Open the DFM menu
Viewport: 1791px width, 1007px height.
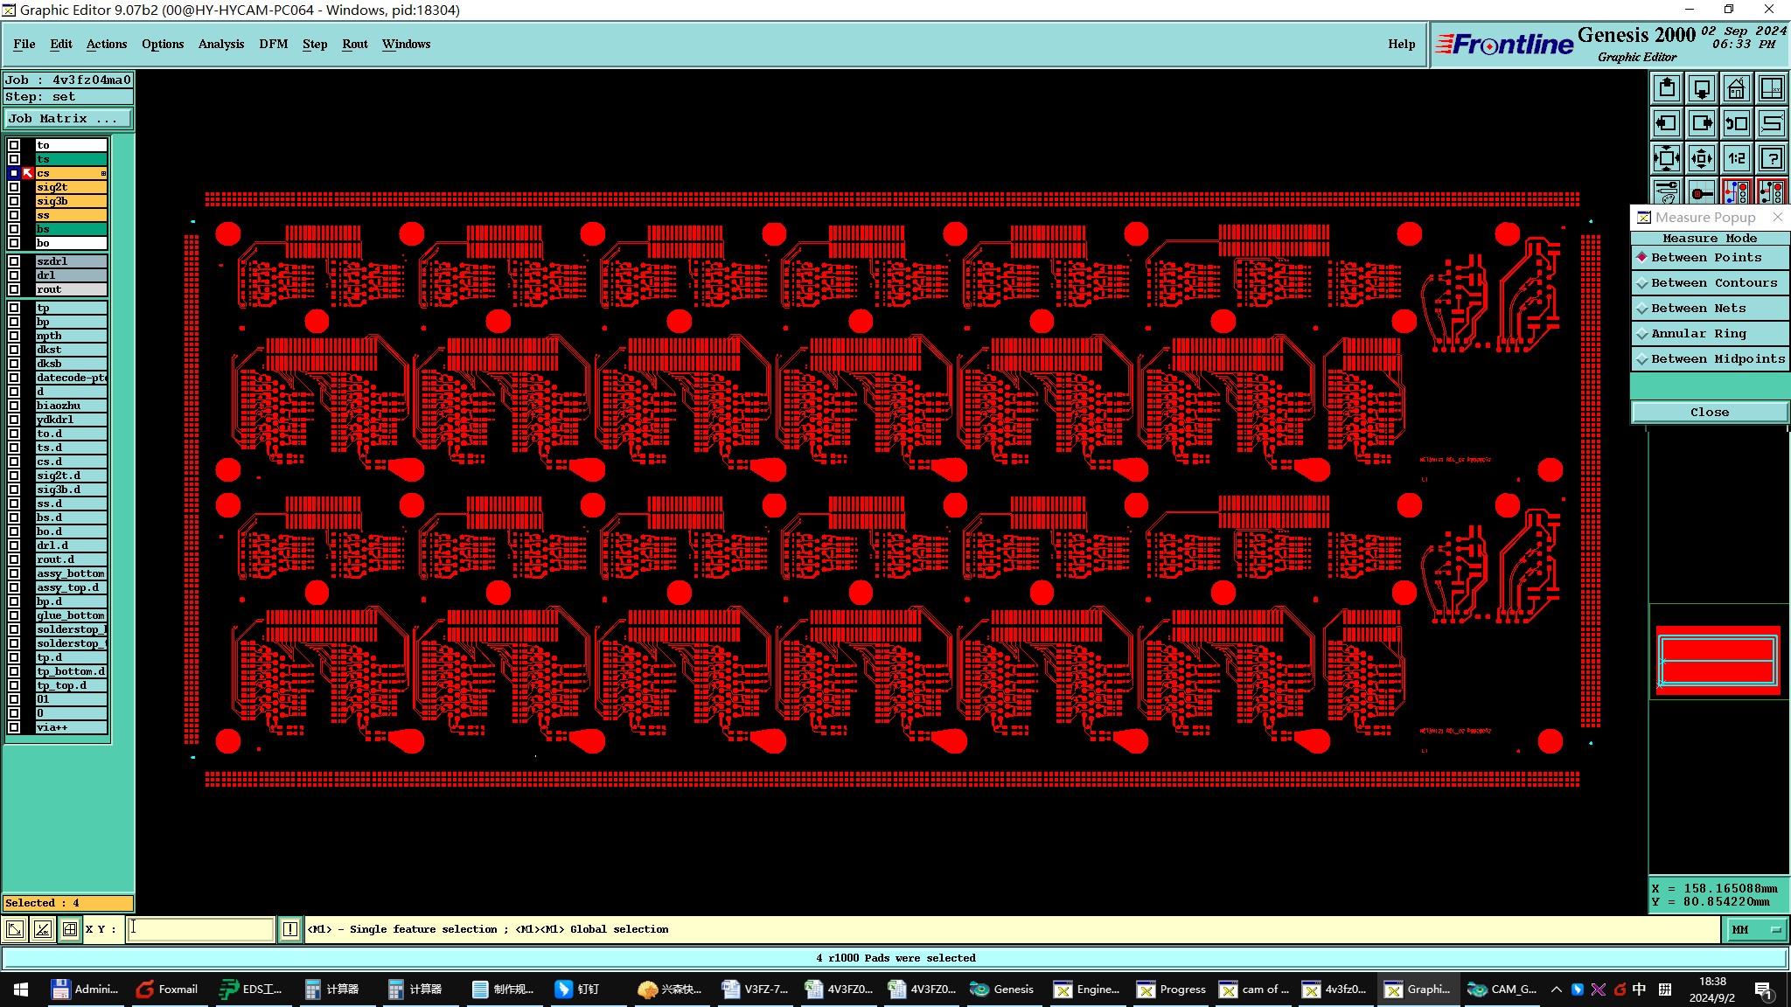(x=273, y=44)
